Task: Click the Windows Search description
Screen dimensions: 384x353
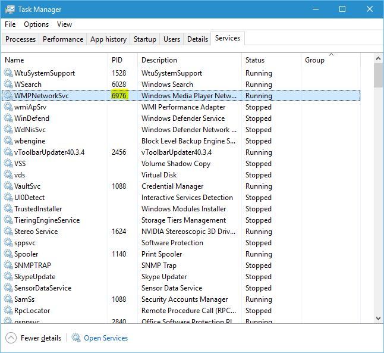Action: coord(167,85)
